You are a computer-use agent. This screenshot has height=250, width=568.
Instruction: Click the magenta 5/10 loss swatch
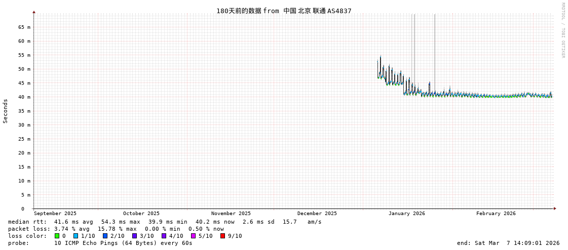coord(193,236)
